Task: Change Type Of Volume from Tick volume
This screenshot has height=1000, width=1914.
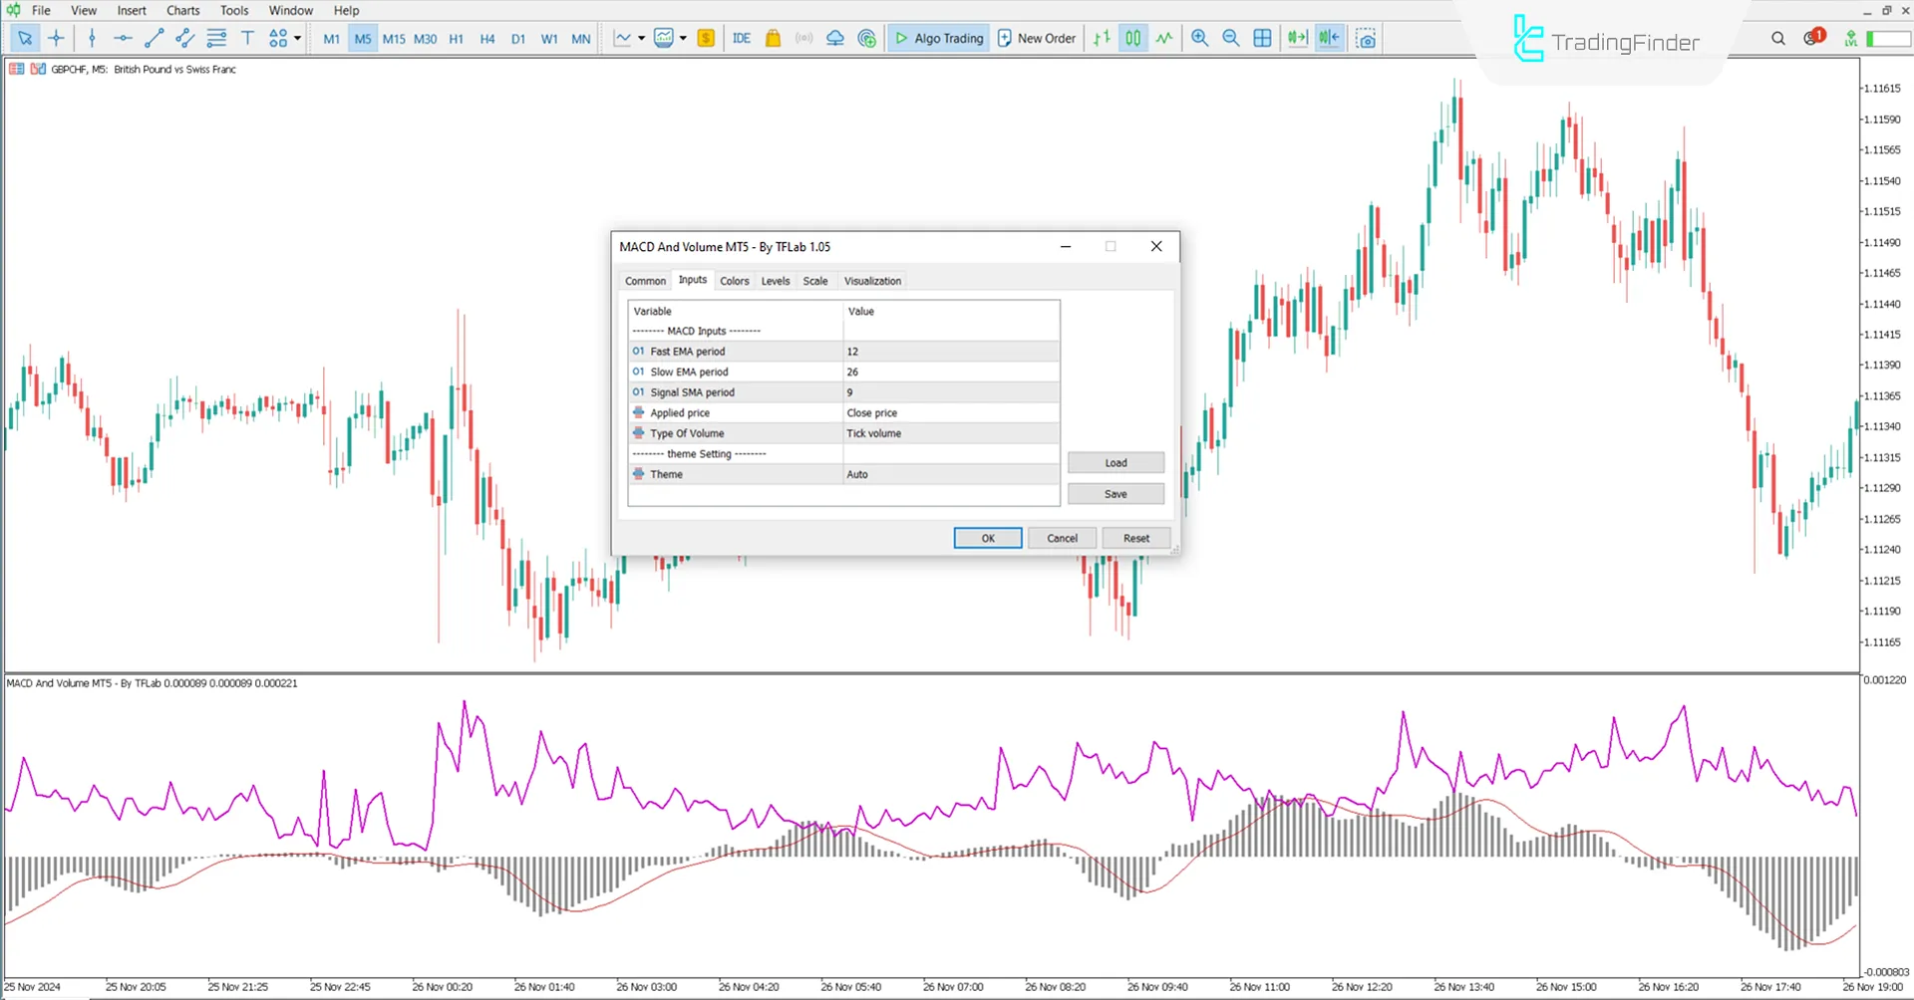Action: (x=950, y=433)
